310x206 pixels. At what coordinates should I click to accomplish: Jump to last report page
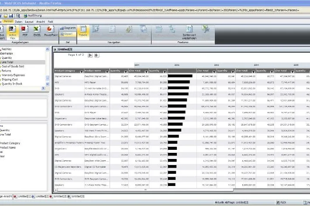point(96,55)
